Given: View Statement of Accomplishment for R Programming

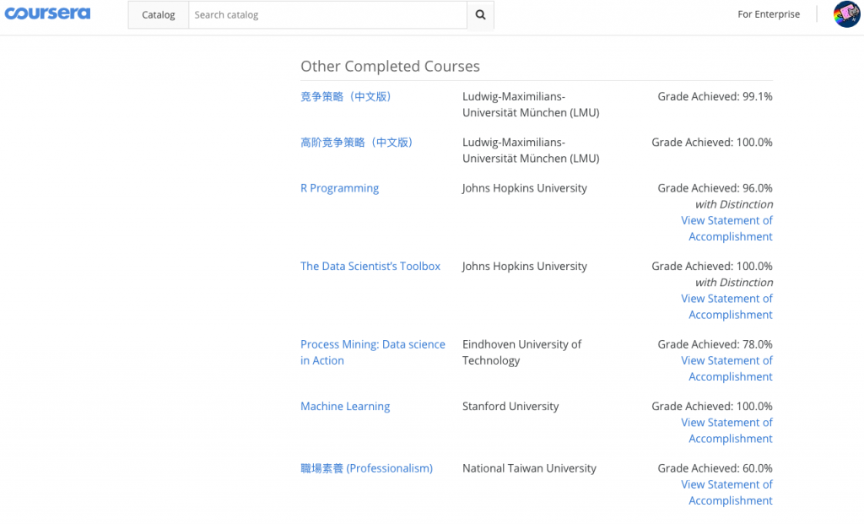Looking at the screenshot, I should (726, 228).
